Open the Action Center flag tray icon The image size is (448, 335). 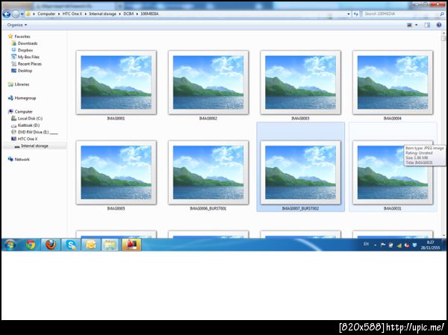pyautogui.click(x=383, y=245)
